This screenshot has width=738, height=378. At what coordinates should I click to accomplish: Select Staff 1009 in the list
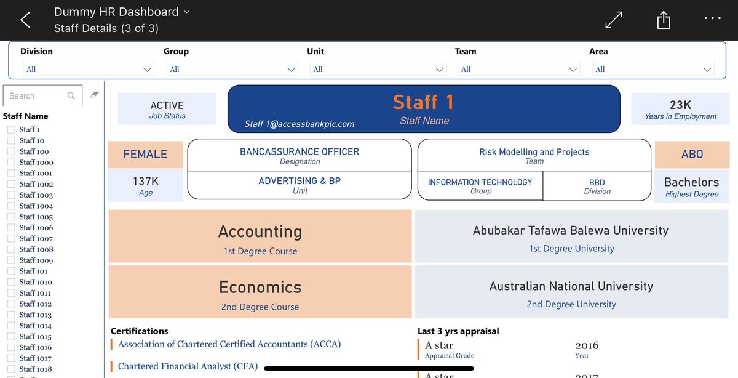pyautogui.click(x=36, y=260)
